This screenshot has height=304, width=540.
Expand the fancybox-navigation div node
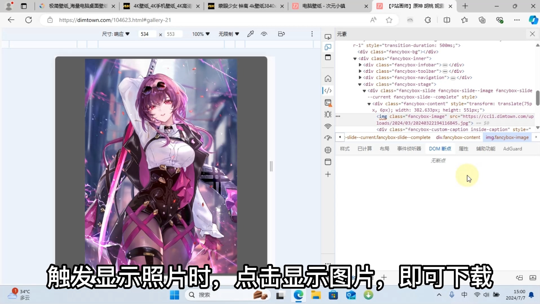(360, 77)
